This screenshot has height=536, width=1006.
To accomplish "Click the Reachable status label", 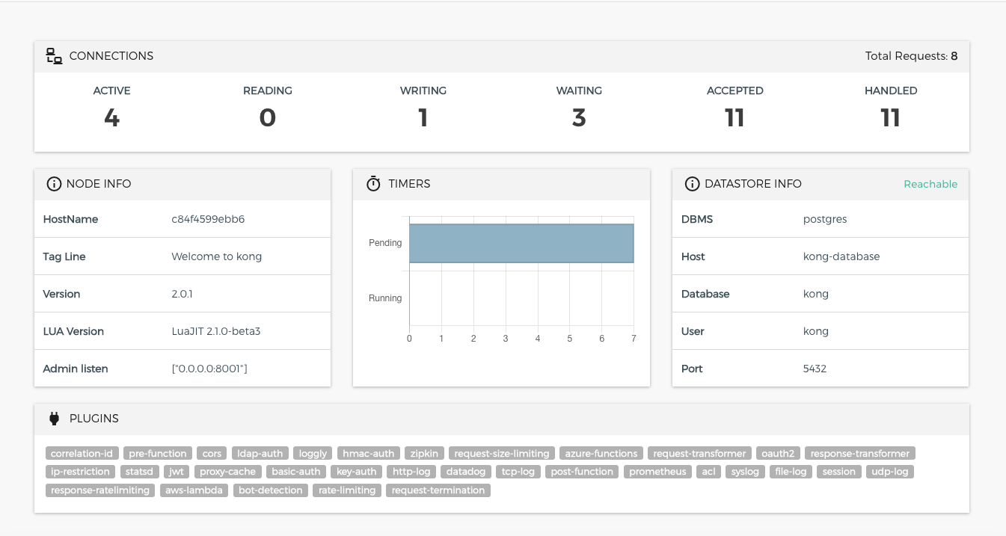I will pyautogui.click(x=930, y=185).
